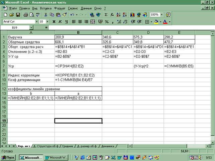Screen dimensions: 215x161
Task: Toggle underline formatting button Ч
Action: (67, 21)
